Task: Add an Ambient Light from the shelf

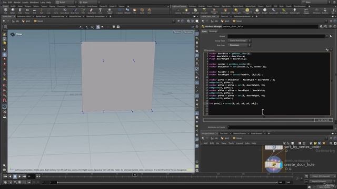Action: click(295, 10)
